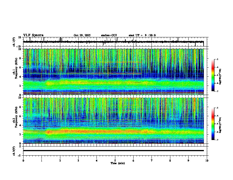
Task: Click the "VLF Spectra" plot title
Action: pyautogui.click(x=33, y=35)
